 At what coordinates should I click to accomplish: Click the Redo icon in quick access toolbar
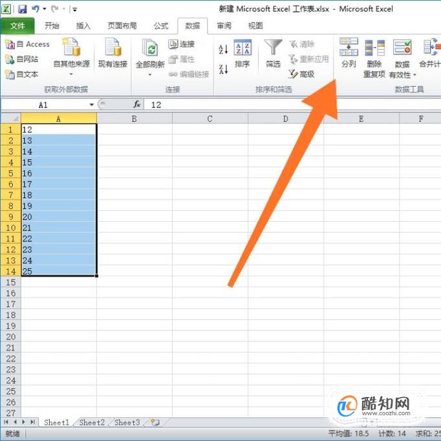click(55, 9)
